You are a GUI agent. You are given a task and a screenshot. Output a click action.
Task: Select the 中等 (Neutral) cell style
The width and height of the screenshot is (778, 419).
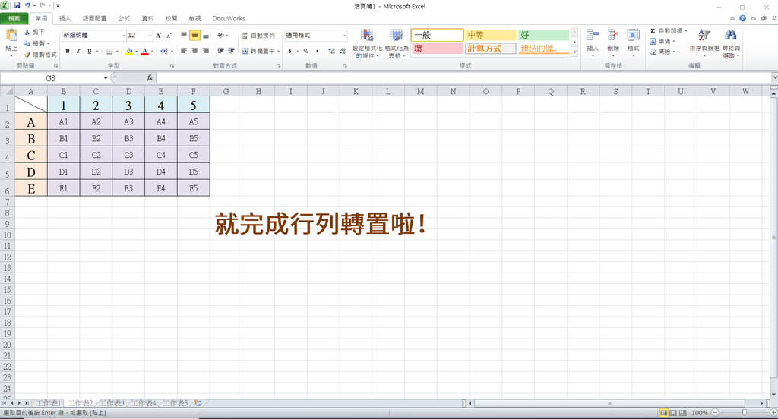pos(491,35)
